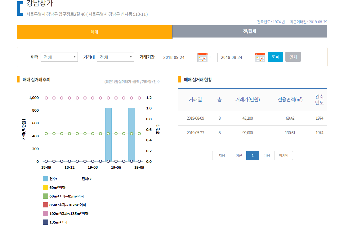Viewport: 344px width, 244px height.
Task: Select the 2019-05-27 transaction date cell
Action: click(x=195, y=133)
